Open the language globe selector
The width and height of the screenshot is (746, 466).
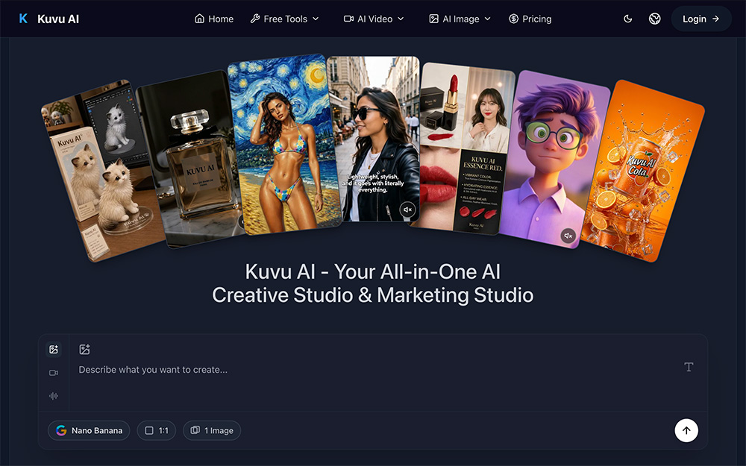[x=655, y=19]
